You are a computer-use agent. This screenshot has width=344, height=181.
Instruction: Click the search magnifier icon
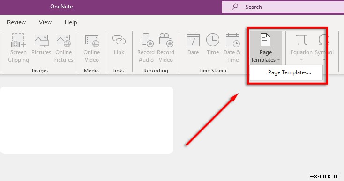tap(234, 7)
